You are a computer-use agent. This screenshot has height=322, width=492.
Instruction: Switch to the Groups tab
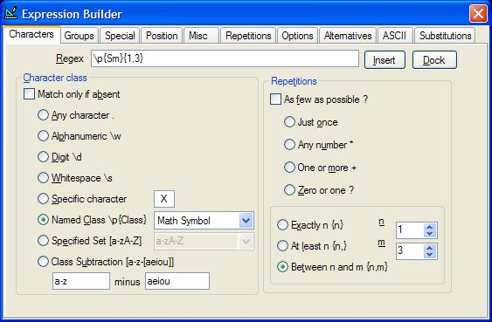click(79, 36)
